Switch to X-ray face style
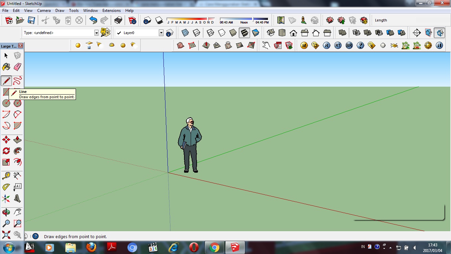The image size is (451, 254). click(185, 32)
